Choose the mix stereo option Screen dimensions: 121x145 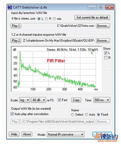pos(54,19)
